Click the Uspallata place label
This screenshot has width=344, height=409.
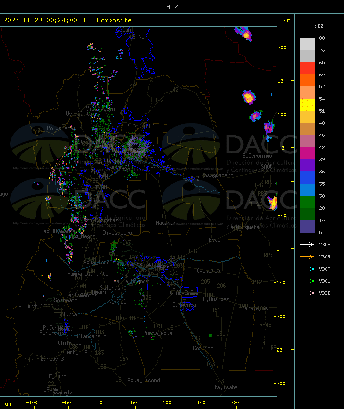(79, 114)
